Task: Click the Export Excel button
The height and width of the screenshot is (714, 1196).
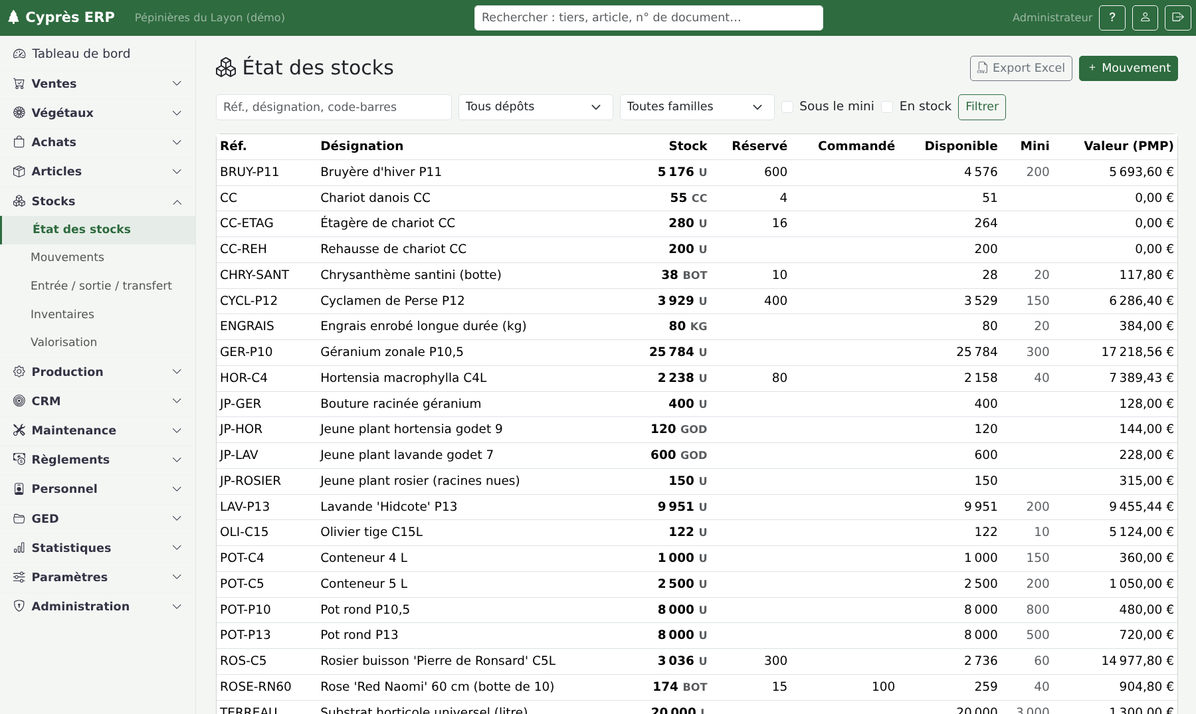Action: [1021, 68]
